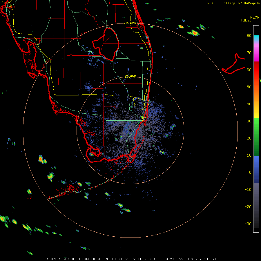Click the green band of the reflectivity color bar

click(256, 137)
